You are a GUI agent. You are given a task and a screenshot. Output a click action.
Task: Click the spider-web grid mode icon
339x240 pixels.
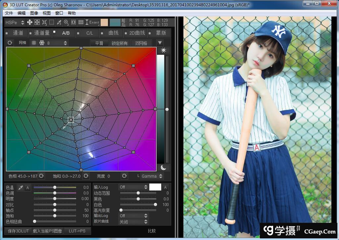pos(41,43)
